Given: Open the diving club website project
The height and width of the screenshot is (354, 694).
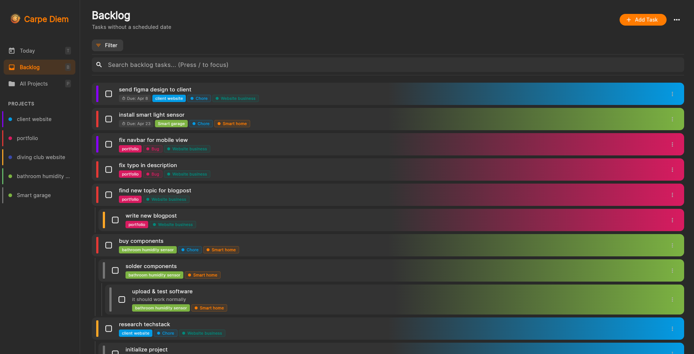Looking at the screenshot, I should tap(41, 157).
